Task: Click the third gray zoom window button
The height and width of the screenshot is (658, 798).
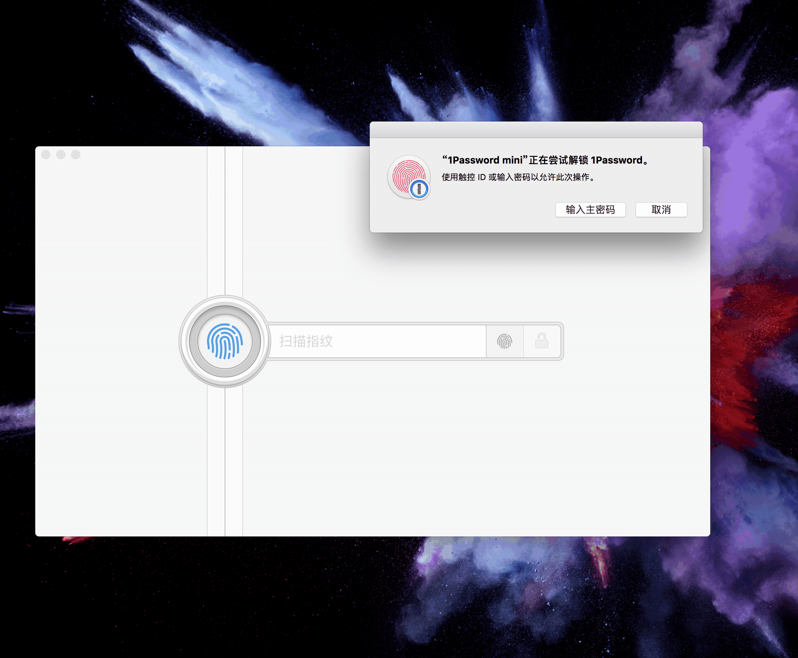Action: pyautogui.click(x=76, y=155)
